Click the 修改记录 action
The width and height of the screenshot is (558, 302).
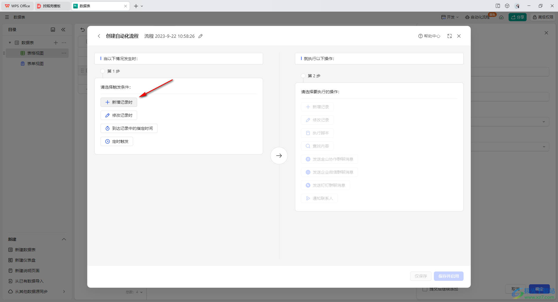pos(317,120)
